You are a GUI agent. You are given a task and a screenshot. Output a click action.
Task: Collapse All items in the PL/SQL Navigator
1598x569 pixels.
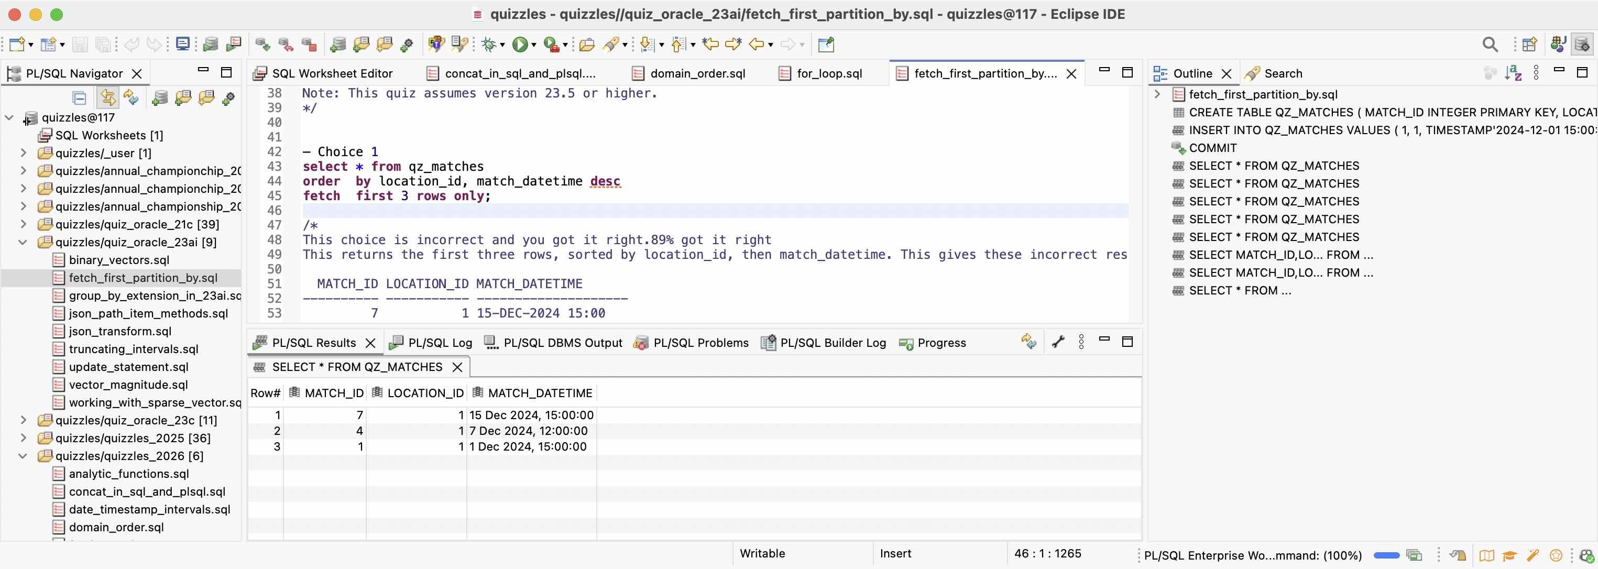point(79,97)
